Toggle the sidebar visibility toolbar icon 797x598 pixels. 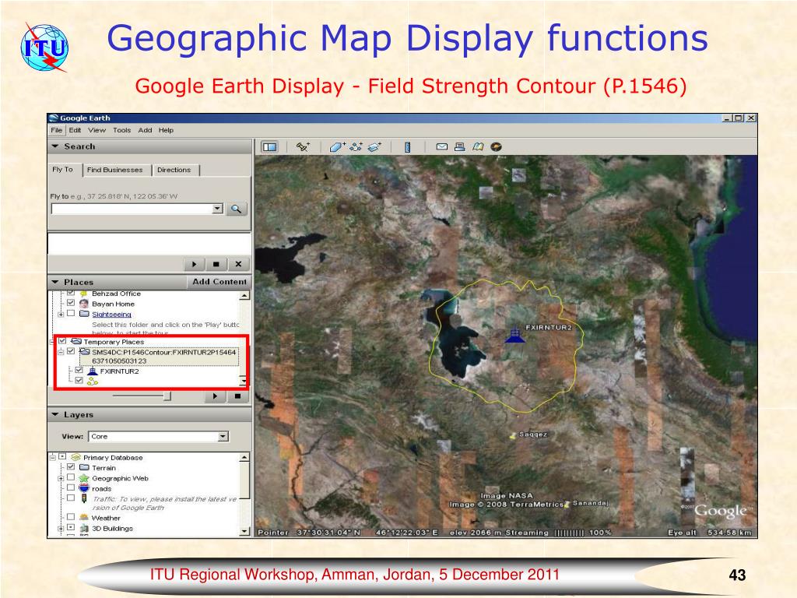pos(269,147)
